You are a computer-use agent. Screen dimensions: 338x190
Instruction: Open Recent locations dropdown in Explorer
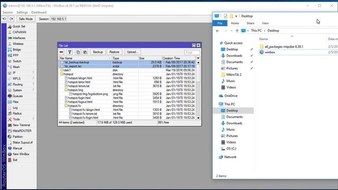[231, 31]
